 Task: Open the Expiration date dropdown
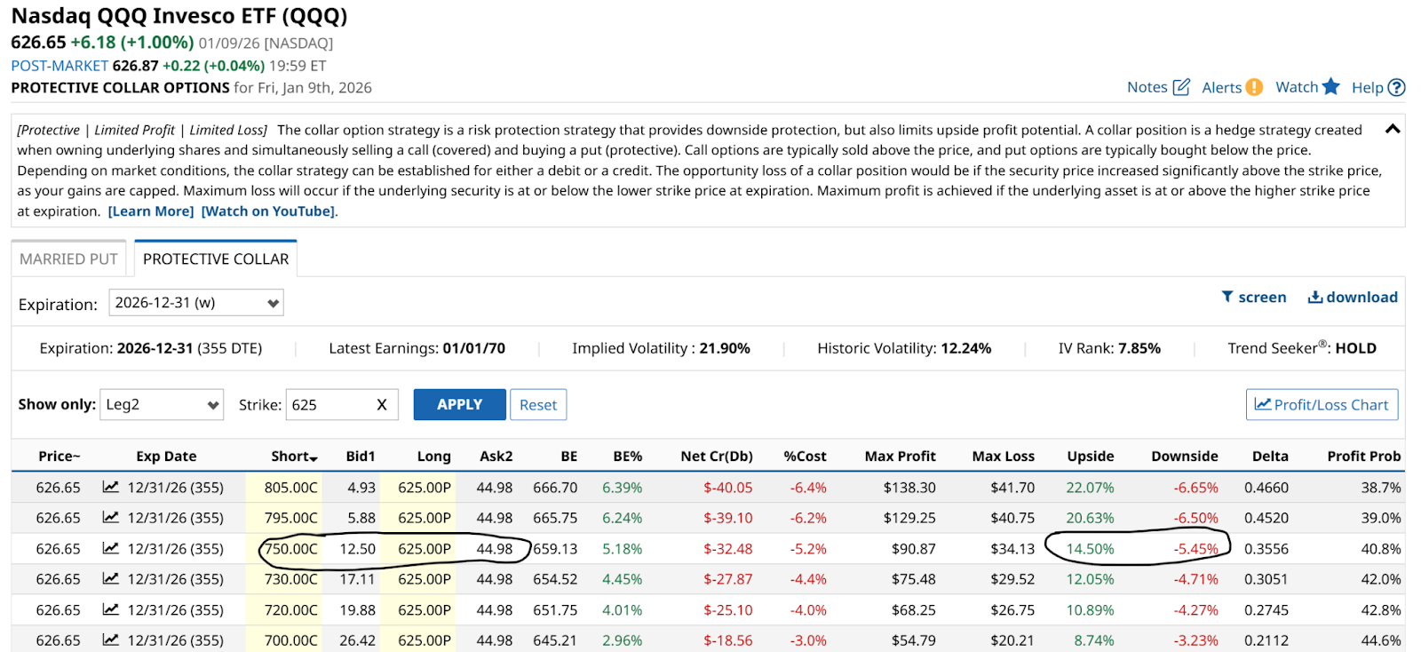pos(196,303)
